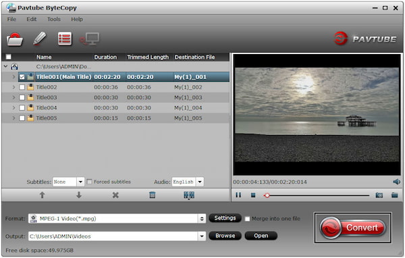Click the Title003 clip icon
This screenshot has width=405, height=258.
(x=30, y=97)
